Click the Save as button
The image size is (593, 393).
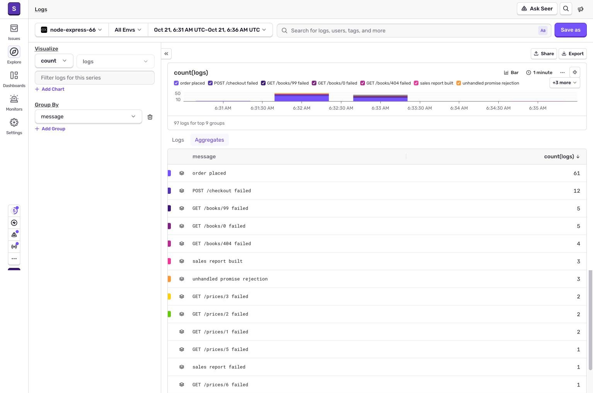click(x=570, y=30)
